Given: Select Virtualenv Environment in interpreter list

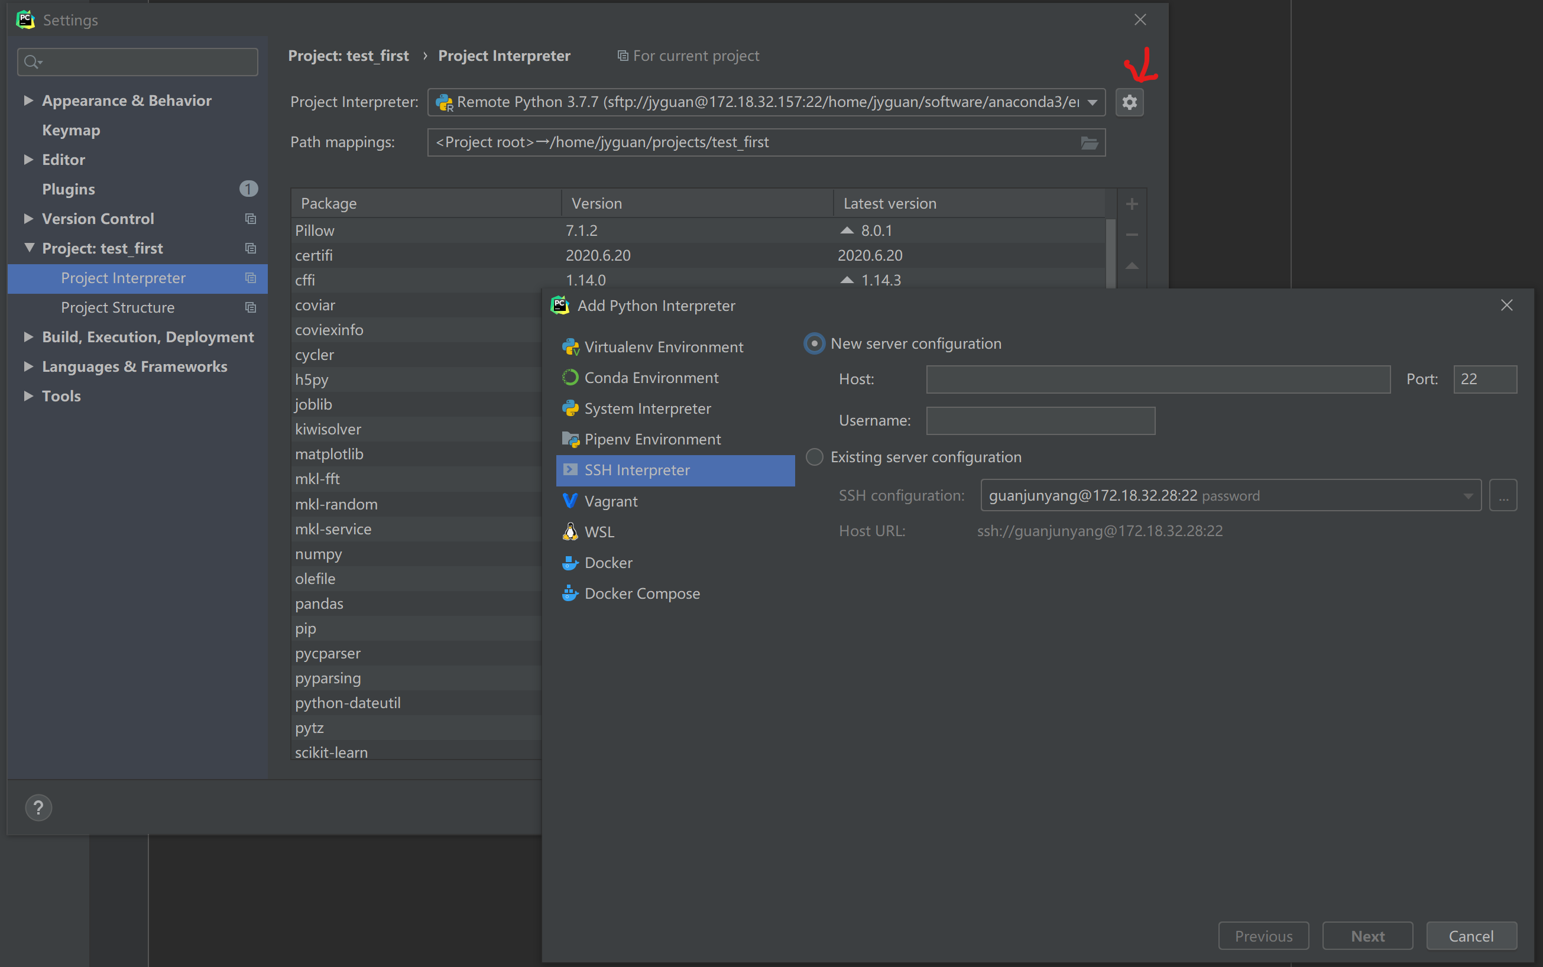Looking at the screenshot, I should pyautogui.click(x=663, y=346).
